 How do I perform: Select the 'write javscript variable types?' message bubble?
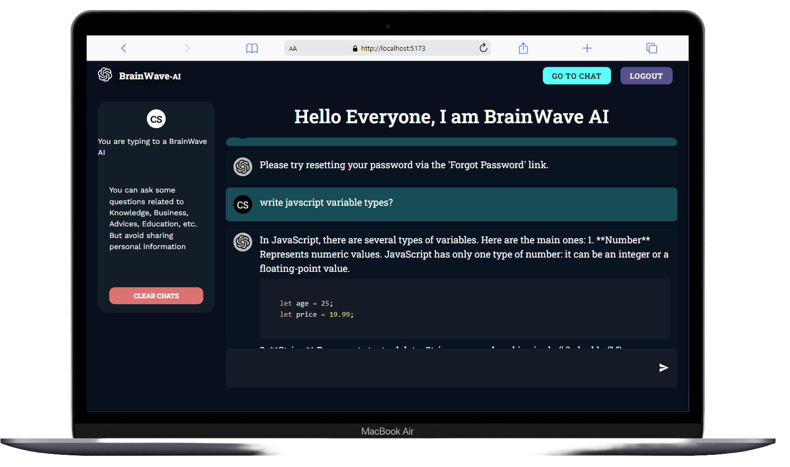pyautogui.click(x=452, y=204)
